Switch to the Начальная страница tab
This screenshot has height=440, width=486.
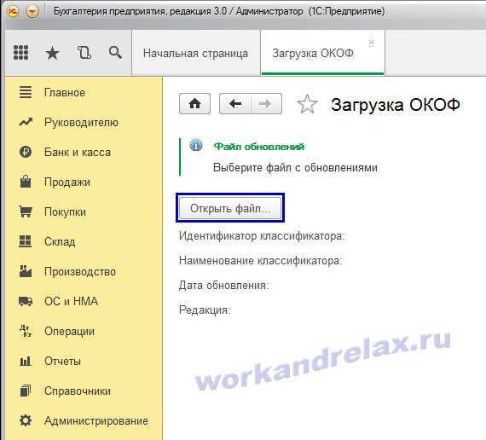coord(196,53)
